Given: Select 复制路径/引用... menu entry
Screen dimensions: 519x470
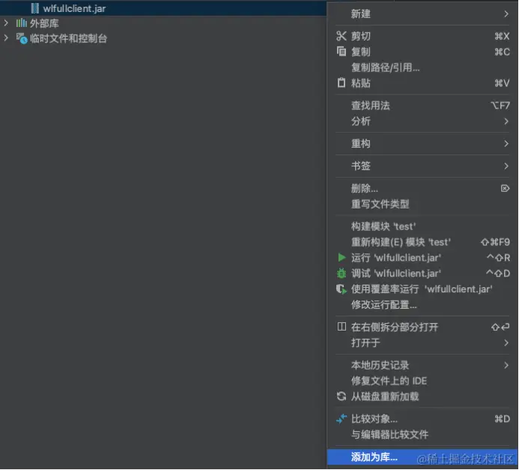Looking at the screenshot, I should click(x=422, y=67).
